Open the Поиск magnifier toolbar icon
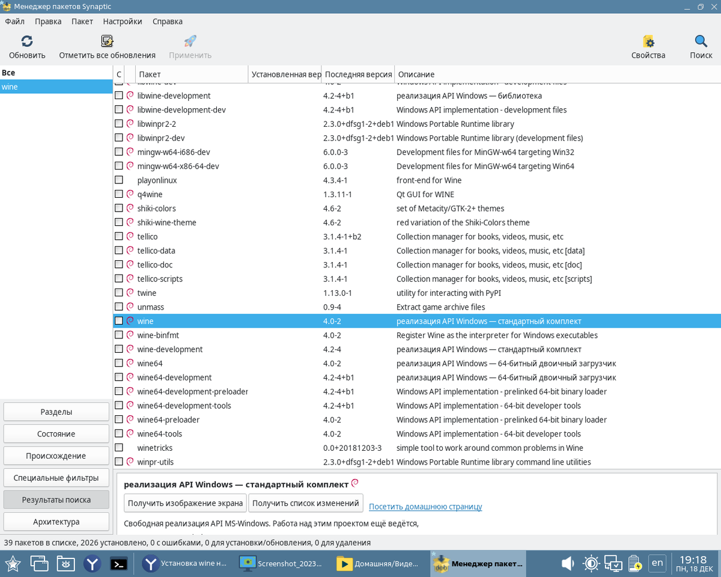This screenshot has height=577, width=721. coord(701,41)
